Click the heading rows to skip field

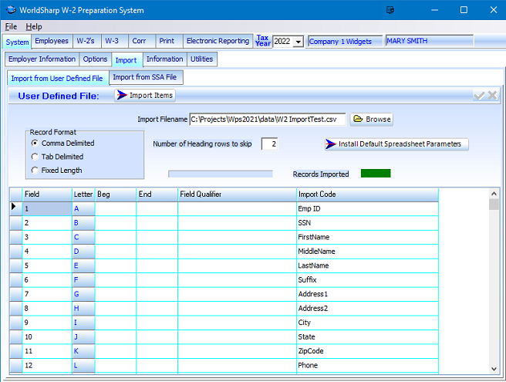click(x=270, y=144)
